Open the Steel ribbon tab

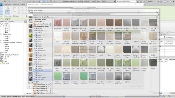(23, 5)
